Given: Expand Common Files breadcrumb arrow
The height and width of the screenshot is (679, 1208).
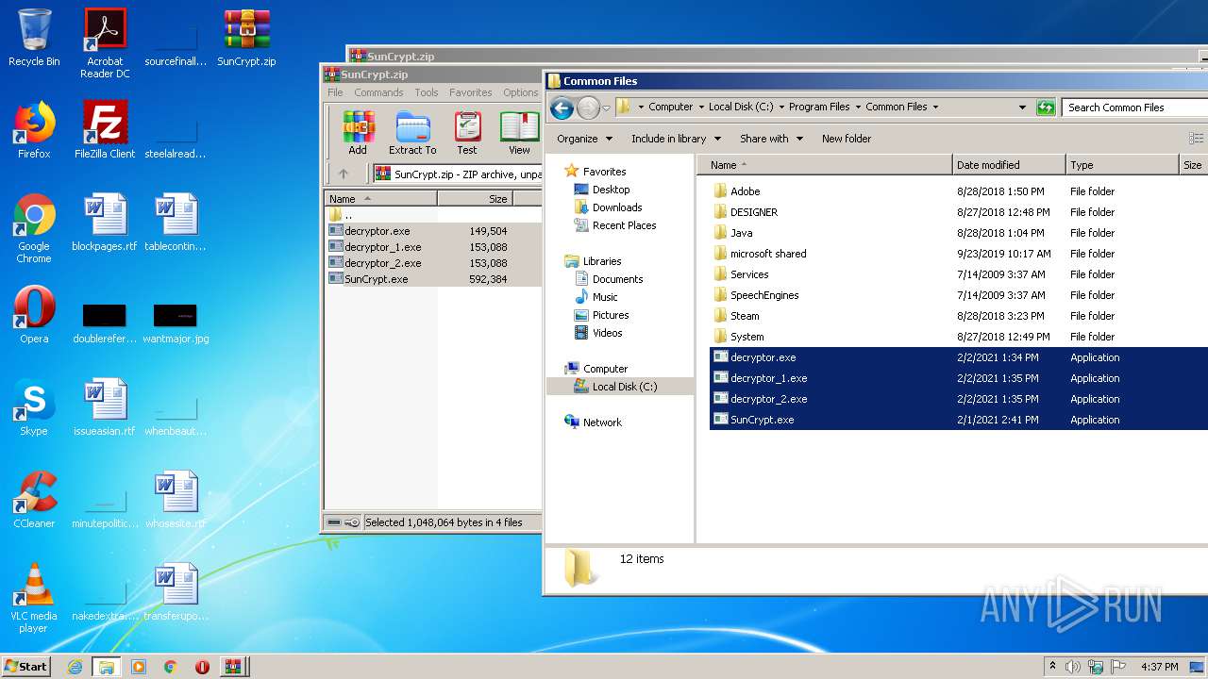Looking at the screenshot, I should [935, 108].
